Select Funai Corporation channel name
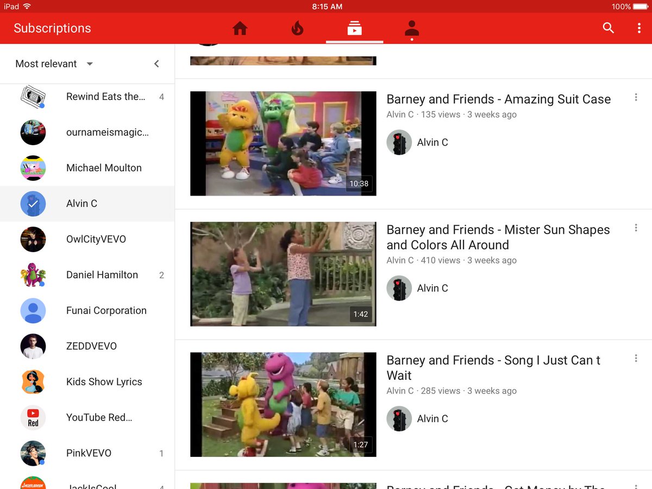The image size is (652, 489). [106, 311]
